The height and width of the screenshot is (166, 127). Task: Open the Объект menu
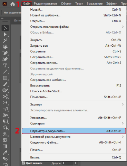tap(66, 4)
